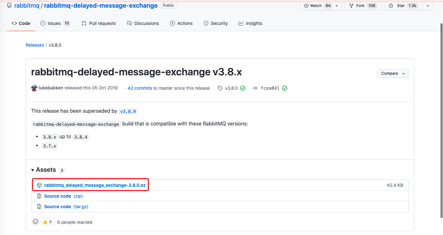The image size is (443, 235).
Task: Click the Watch eye icon
Action: pyautogui.click(x=306, y=6)
